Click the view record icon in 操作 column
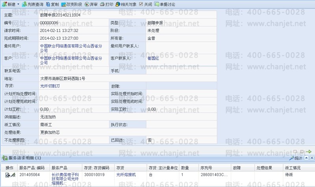This screenshot has height=187, width=315. pyautogui.click(x=7, y=175)
